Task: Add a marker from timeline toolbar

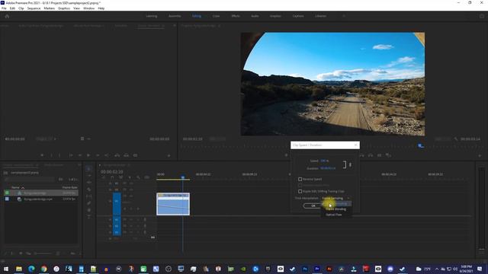Action: click(x=130, y=177)
